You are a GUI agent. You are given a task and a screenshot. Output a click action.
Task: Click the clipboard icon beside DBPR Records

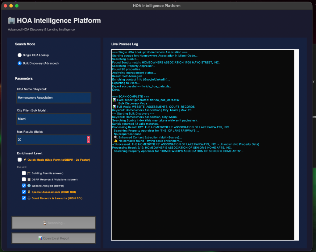tap(29, 180)
